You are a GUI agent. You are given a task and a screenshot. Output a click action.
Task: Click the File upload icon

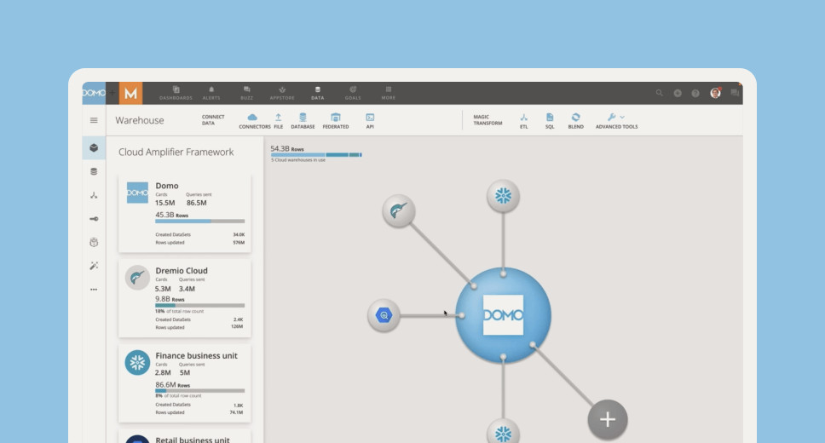(x=278, y=118)
